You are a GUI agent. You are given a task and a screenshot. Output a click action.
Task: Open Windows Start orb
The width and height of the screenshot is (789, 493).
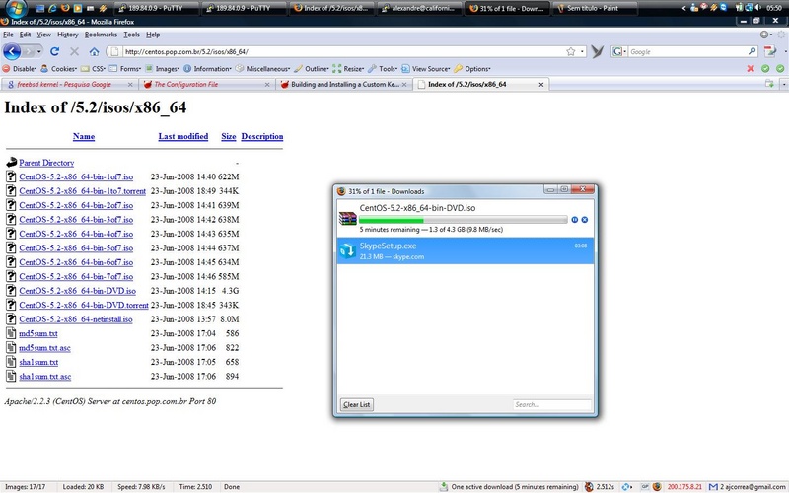coord(16,8)
